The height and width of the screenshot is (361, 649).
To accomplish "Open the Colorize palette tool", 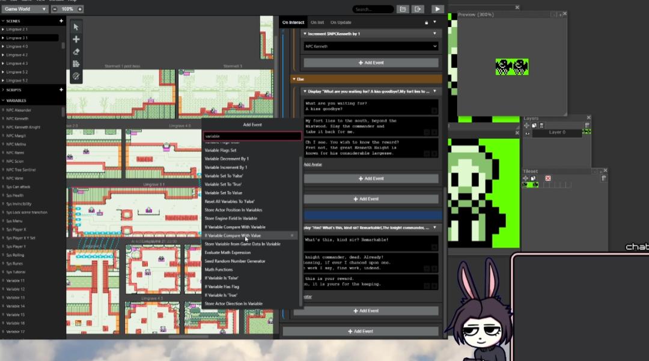I will click(x=76, y=76).
